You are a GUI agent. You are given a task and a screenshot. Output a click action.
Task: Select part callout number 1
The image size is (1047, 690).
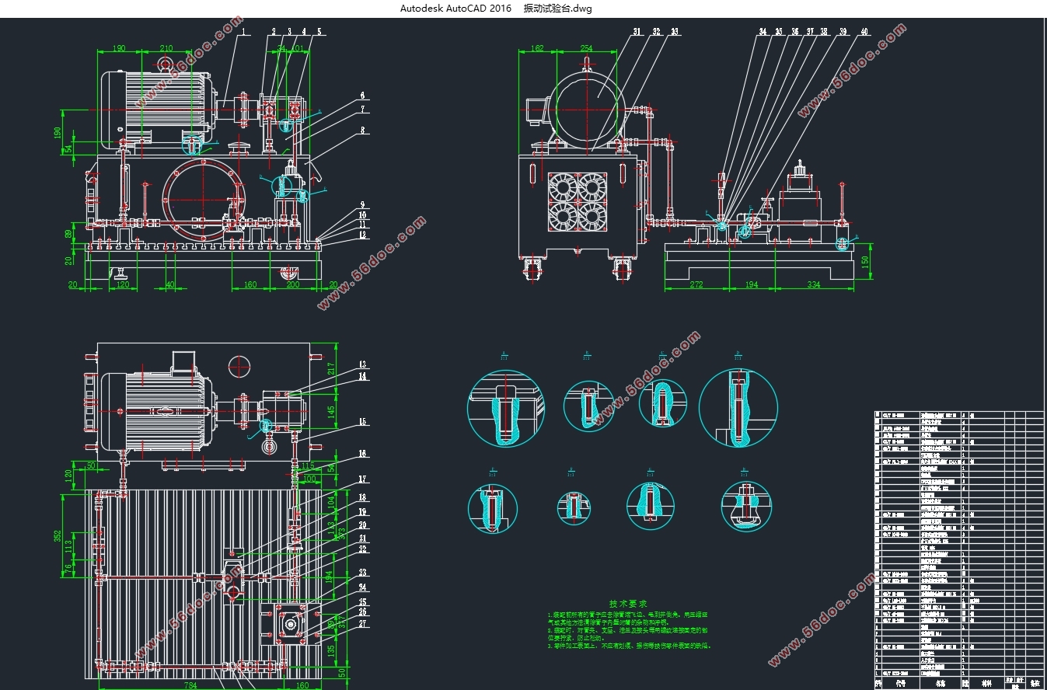pyautogui.click(x=244, y=32)
